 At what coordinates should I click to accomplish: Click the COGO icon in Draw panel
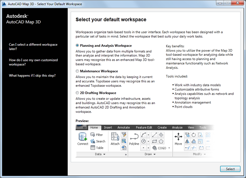155,148
